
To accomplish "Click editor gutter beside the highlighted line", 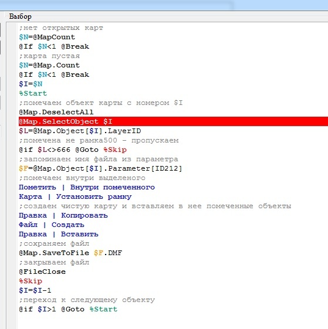I will click(12, 121).
